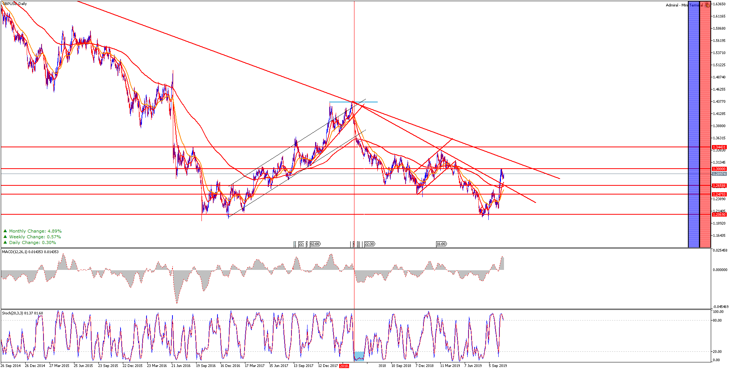Select the 1.20690 horizontal line price tag
The height and width of the screenshot is (370, 731).
719,215
